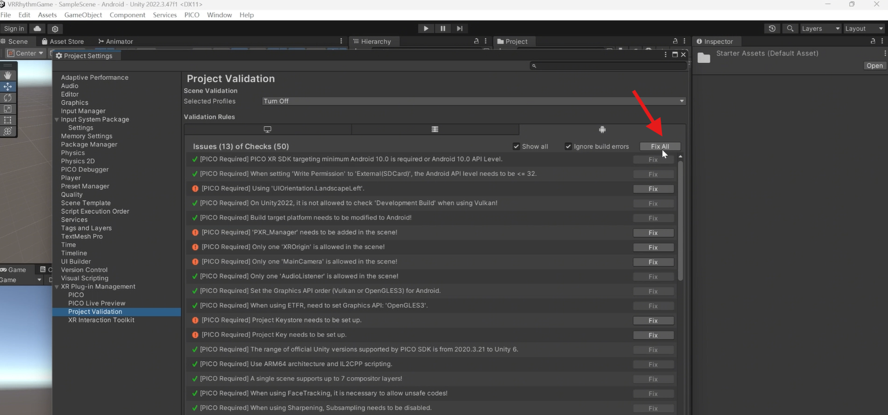
Task: Select the Scale tool in Scene
Action: (8, 109)
